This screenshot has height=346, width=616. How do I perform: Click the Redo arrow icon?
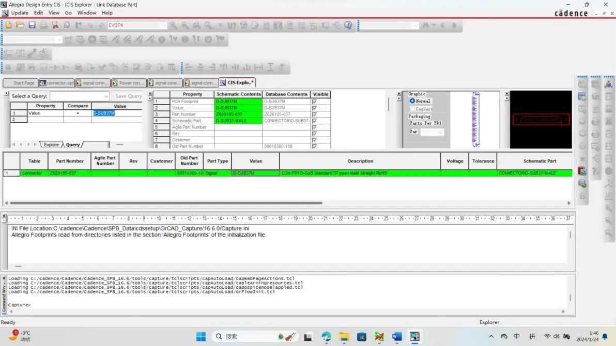(102, 25)
